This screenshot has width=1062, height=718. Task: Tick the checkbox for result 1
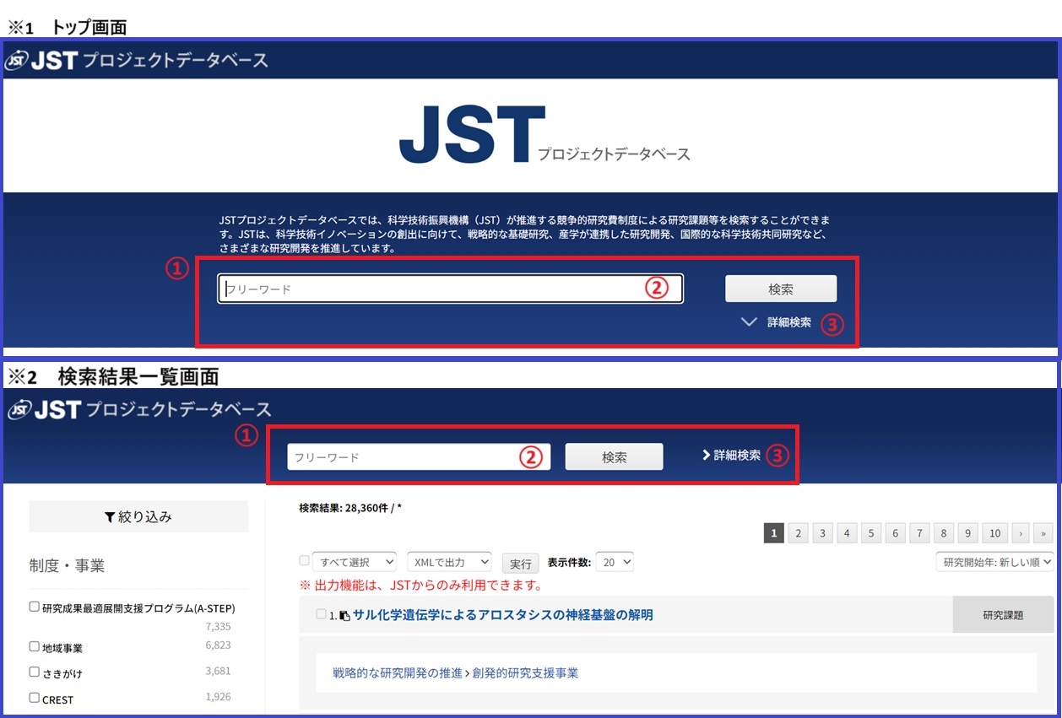click(321, 615)
